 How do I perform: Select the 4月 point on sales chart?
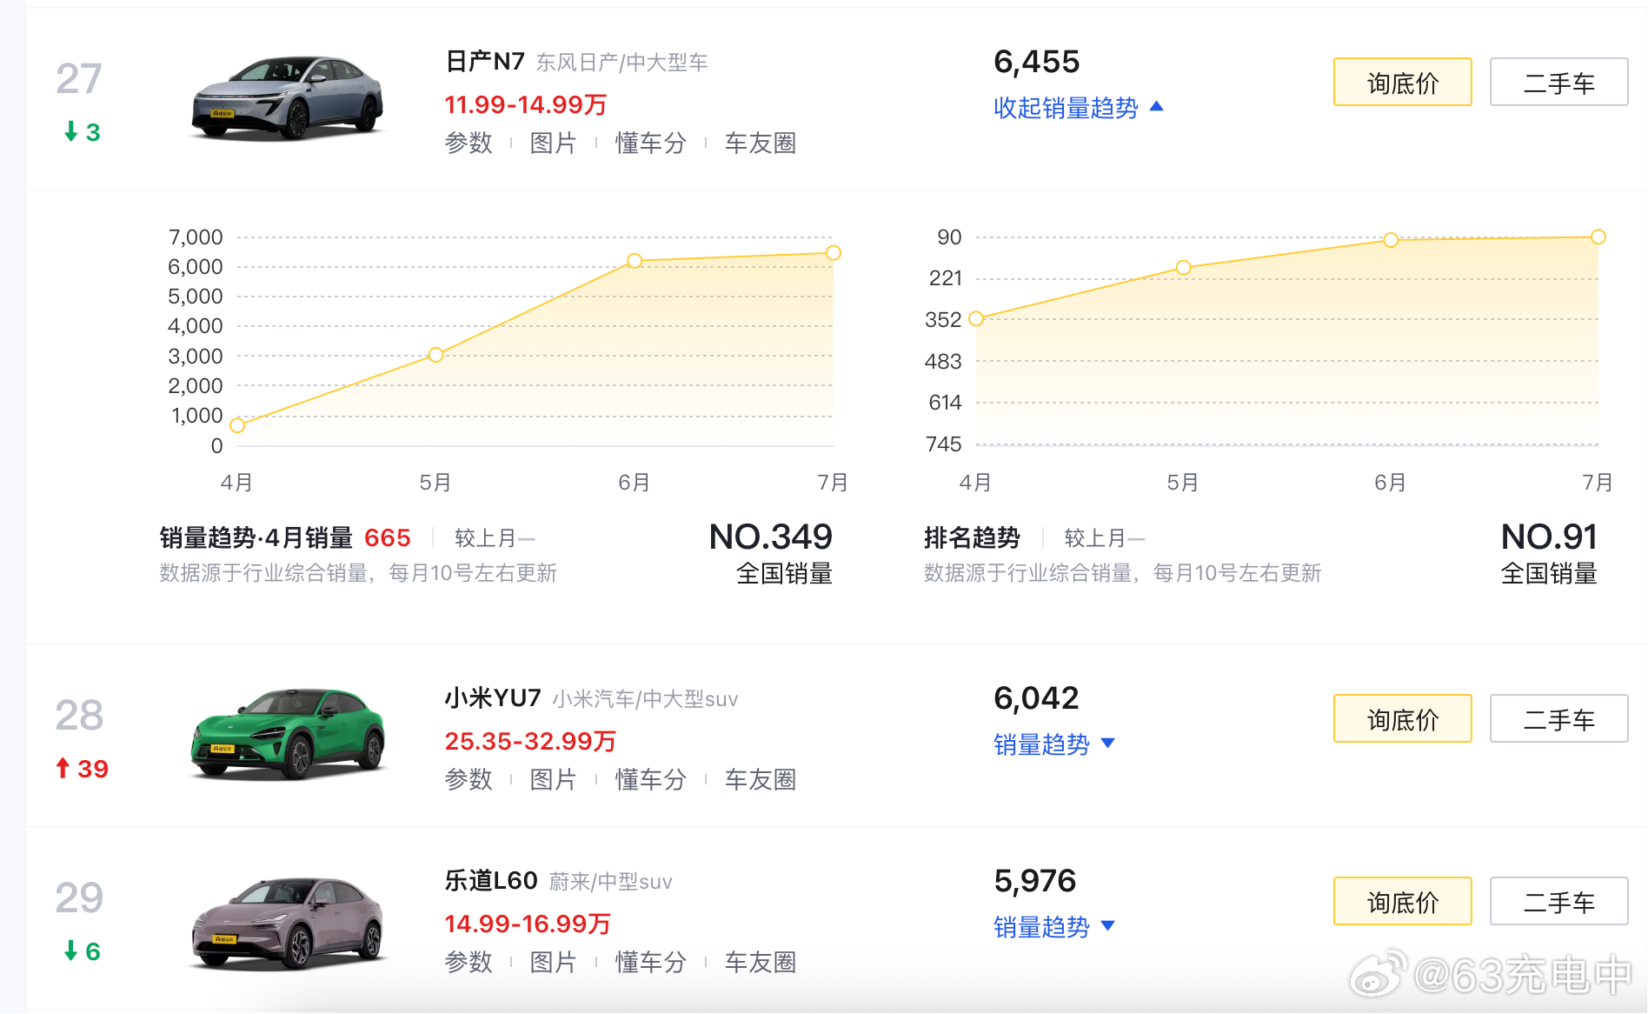pos(237,425)
